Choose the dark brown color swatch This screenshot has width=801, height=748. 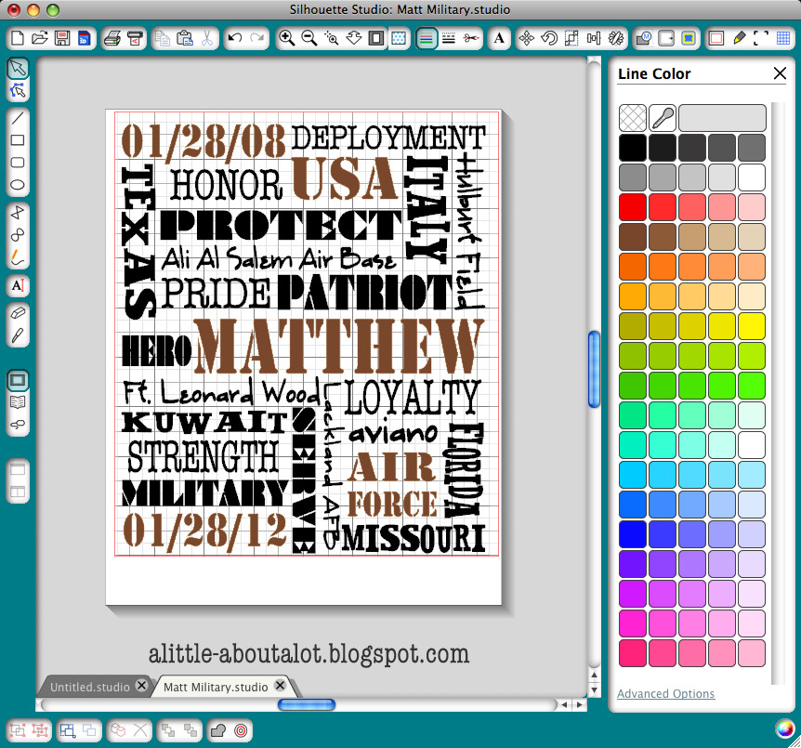click(x=633, y=237)
